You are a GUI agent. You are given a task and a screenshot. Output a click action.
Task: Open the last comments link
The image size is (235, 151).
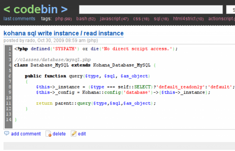[19, 19]
